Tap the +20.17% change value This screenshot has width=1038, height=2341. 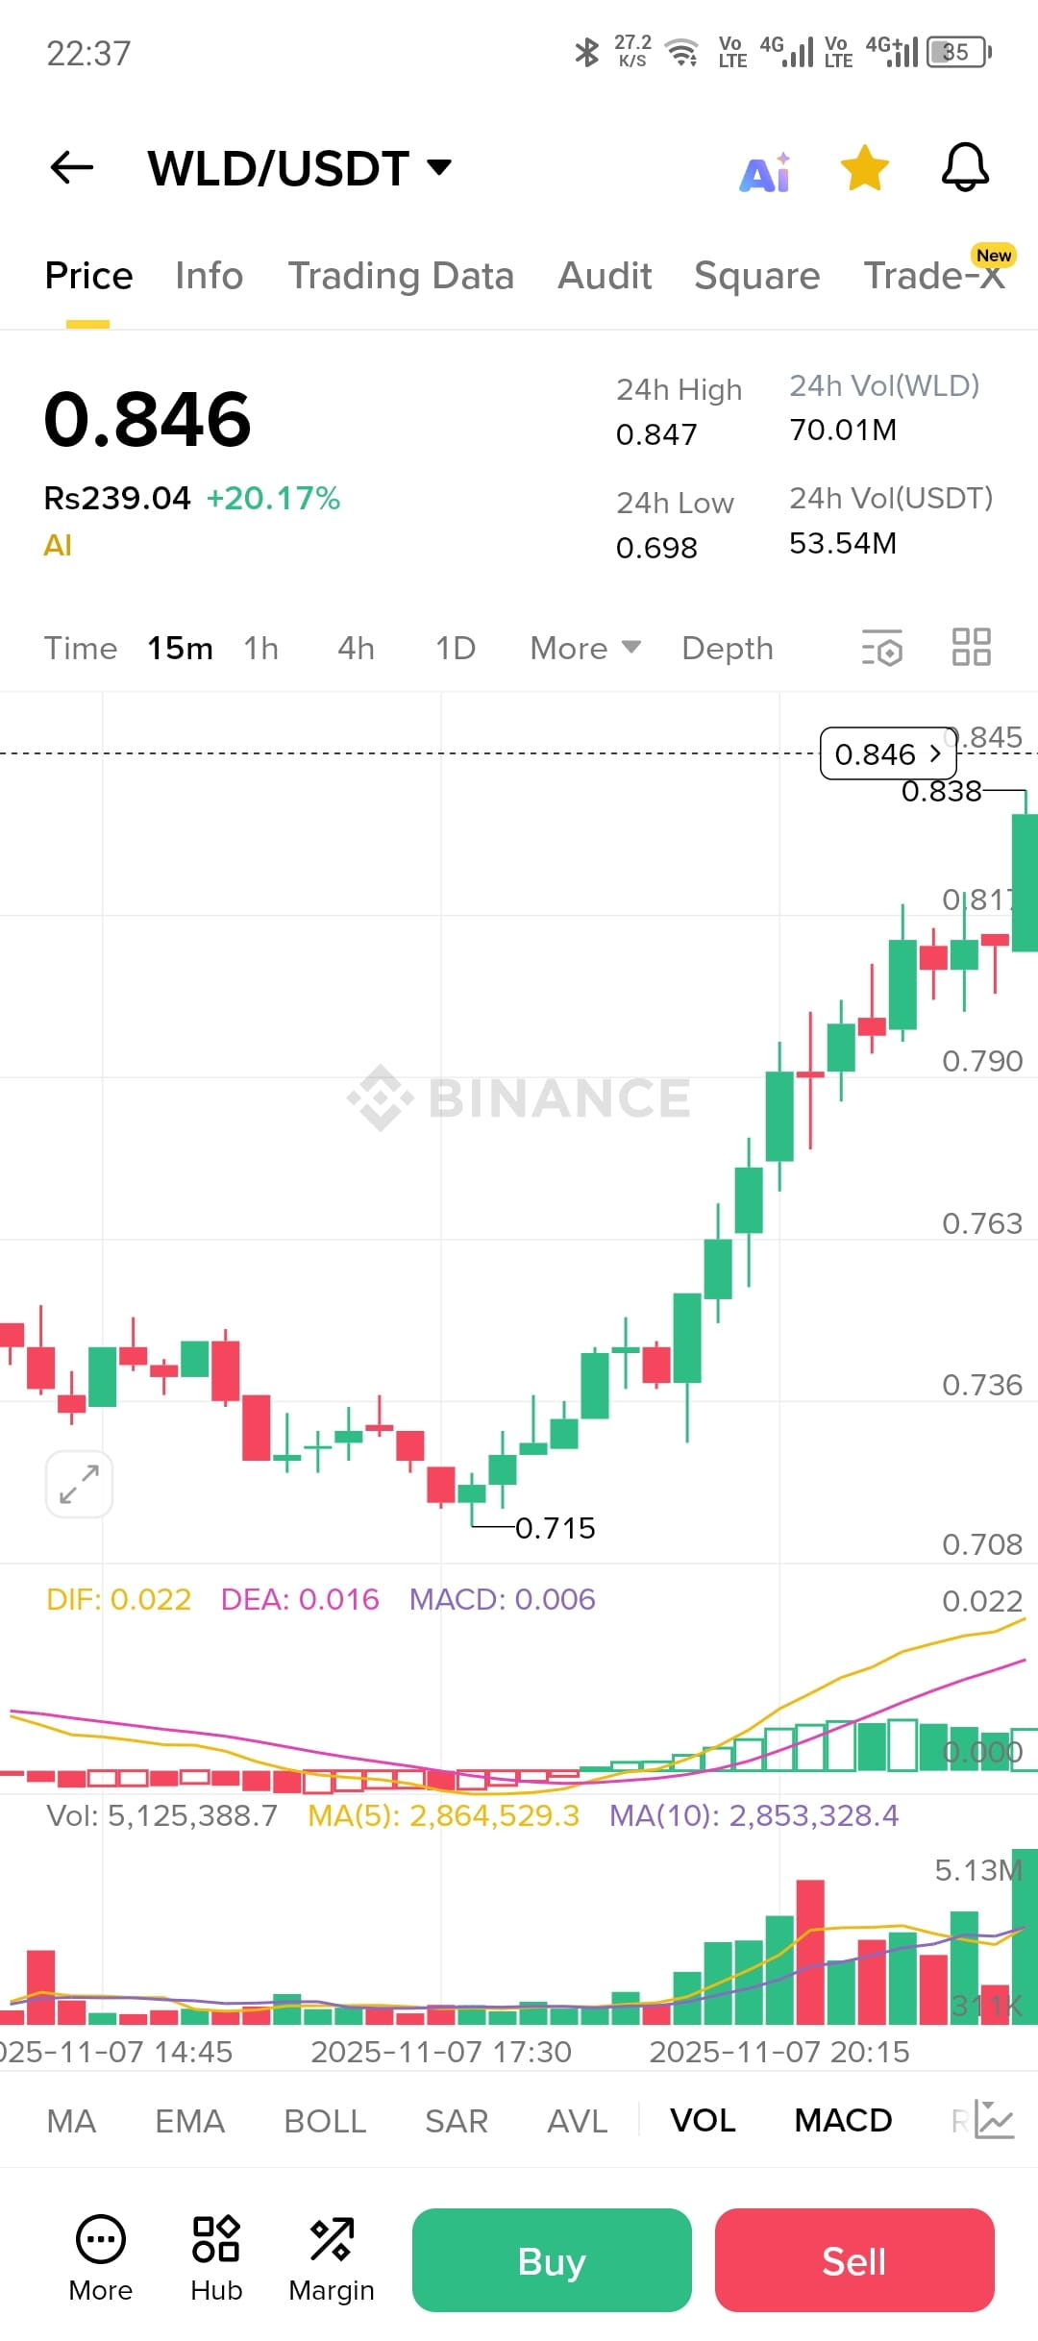click(x=273, y=499)
